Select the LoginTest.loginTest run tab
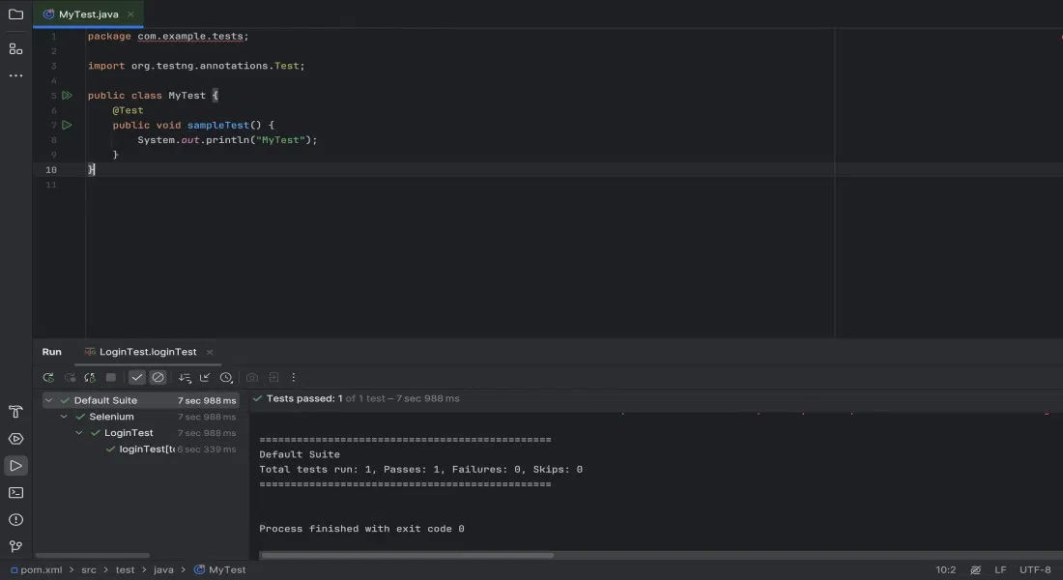Screen dimensions: 1063x580 point(147,352)
